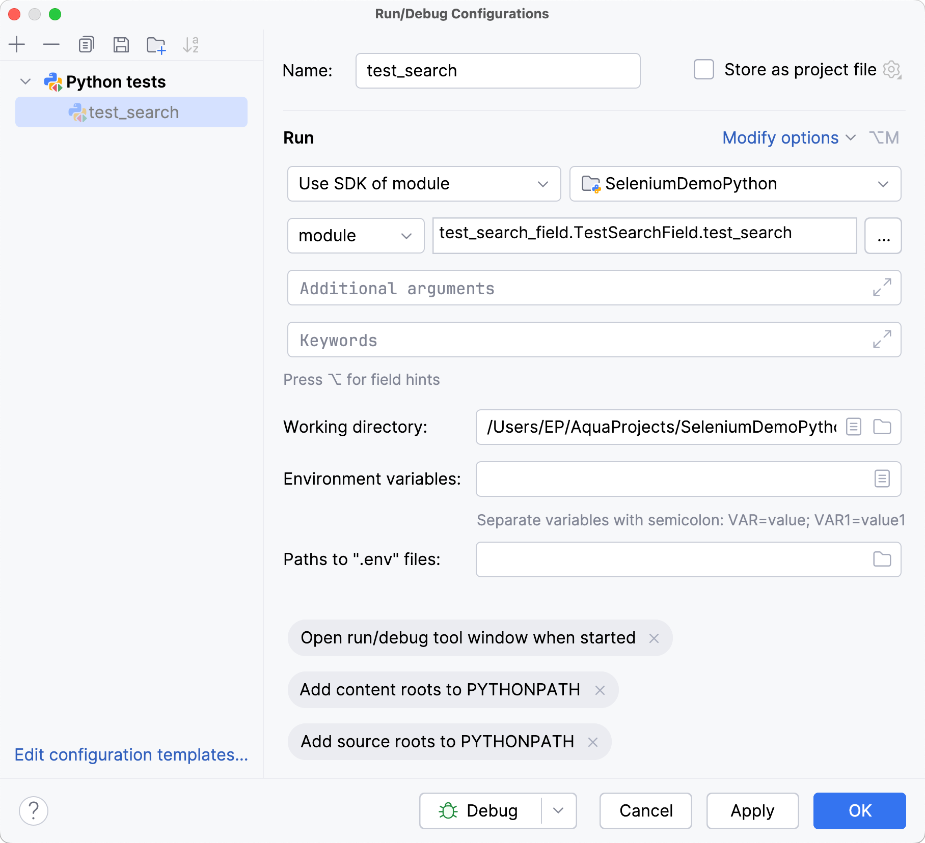Collapse the Python tests group
925x843 pixels.
[25, 81]
